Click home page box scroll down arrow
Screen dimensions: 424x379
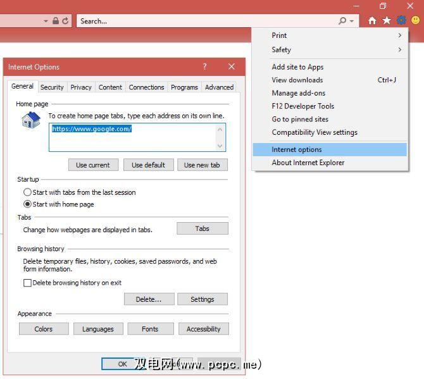(220, 146)
